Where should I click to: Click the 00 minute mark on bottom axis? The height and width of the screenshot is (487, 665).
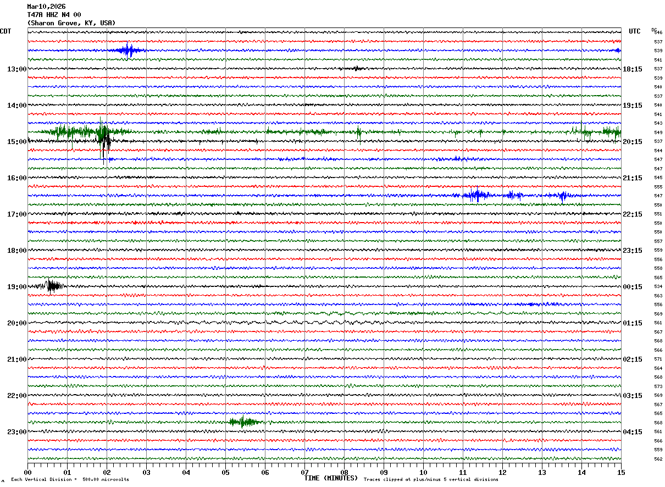click(27, 472)
